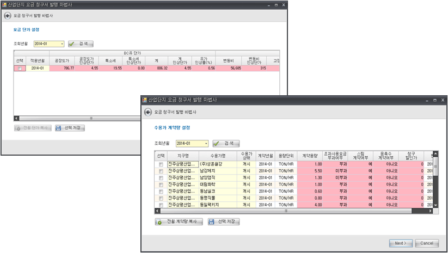
Task: Click 선택 저장 save button in the rear window
Action: (x=70, y=128)
